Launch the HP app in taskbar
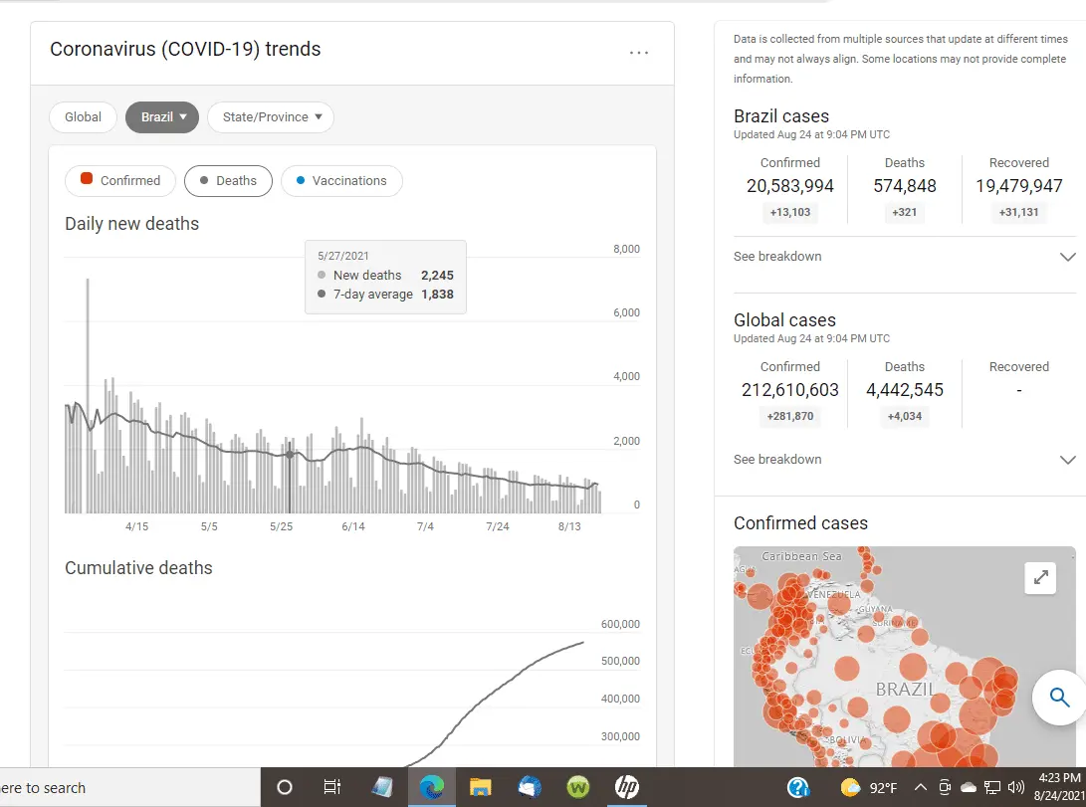 click(x=627, y=787)
